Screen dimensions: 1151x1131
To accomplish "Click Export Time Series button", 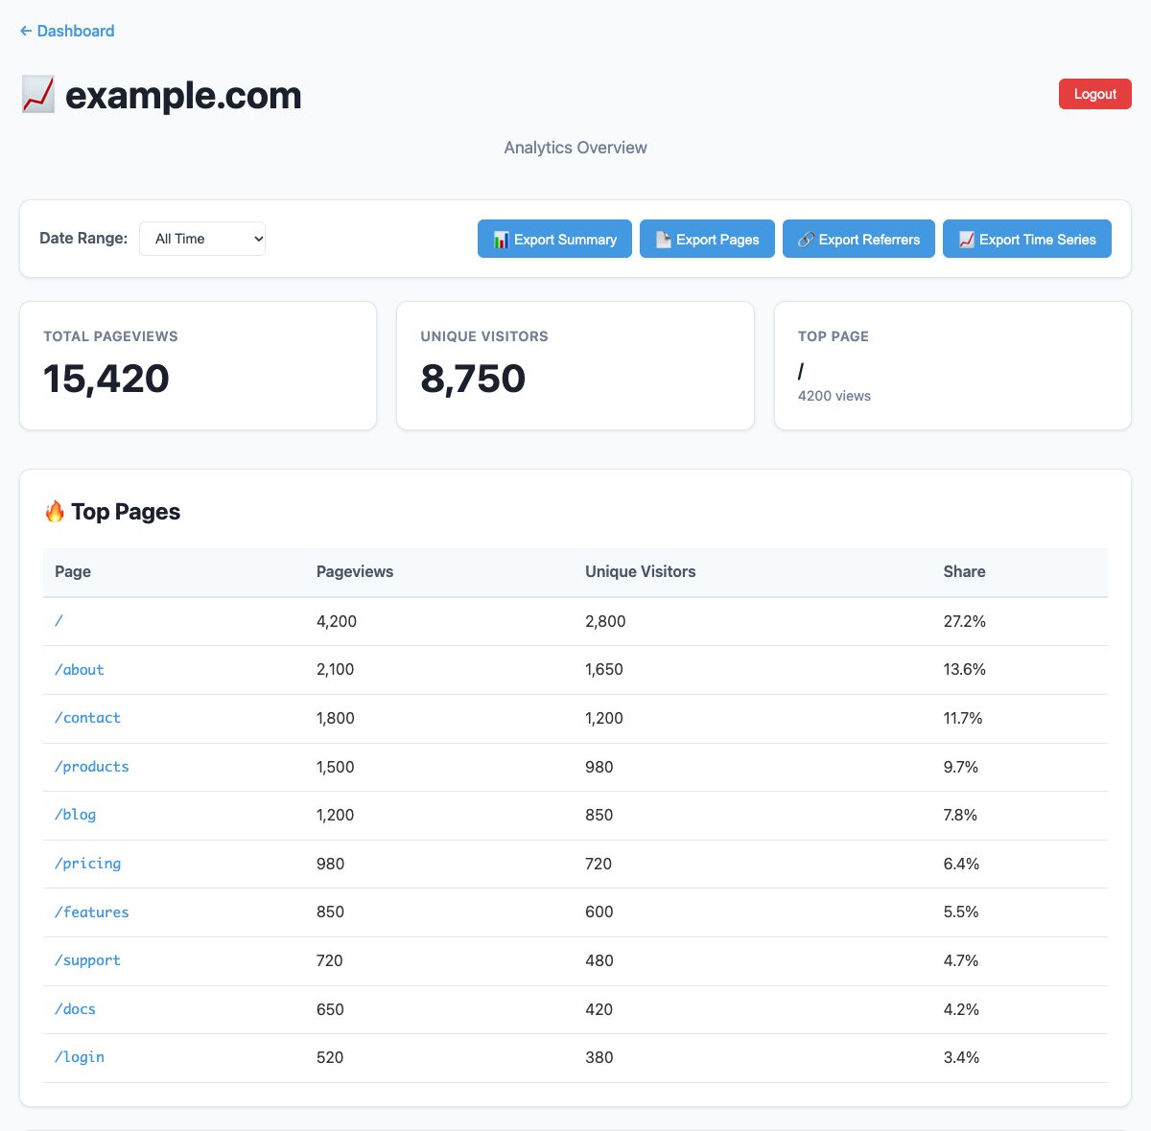I will tap(1027, 239).
